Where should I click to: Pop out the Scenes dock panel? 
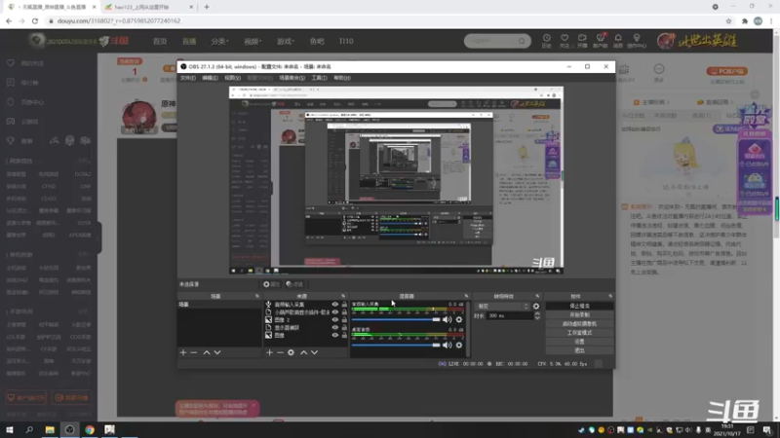point(257,296)
